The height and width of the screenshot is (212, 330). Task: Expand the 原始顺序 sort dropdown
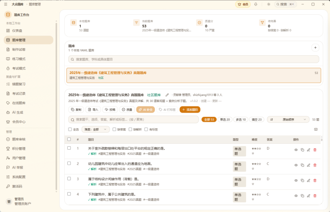pos(288,119)
